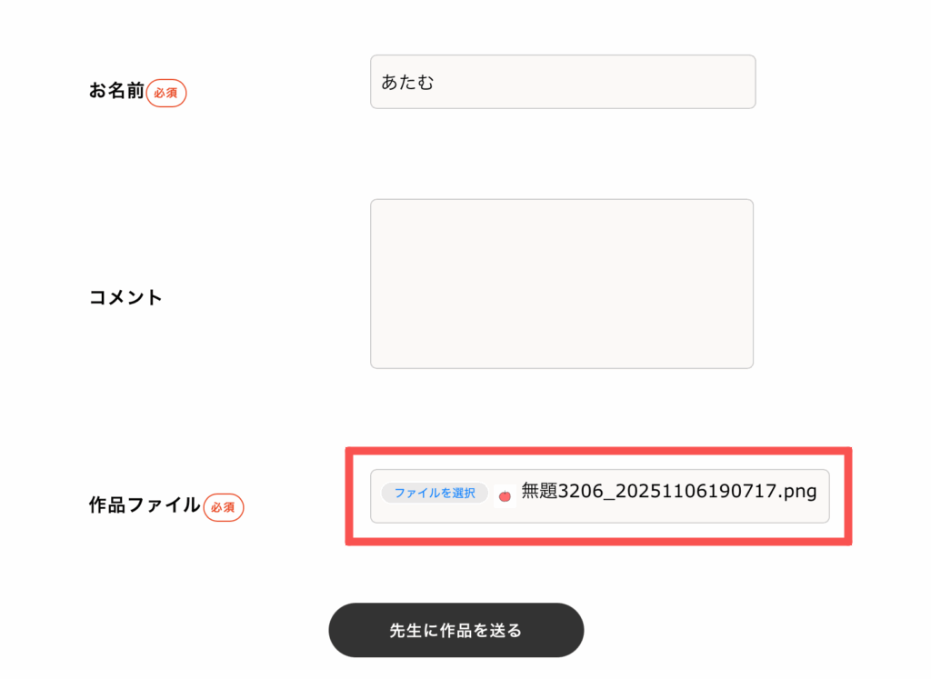Focus the お名前 input field

(x=563, y=82)
